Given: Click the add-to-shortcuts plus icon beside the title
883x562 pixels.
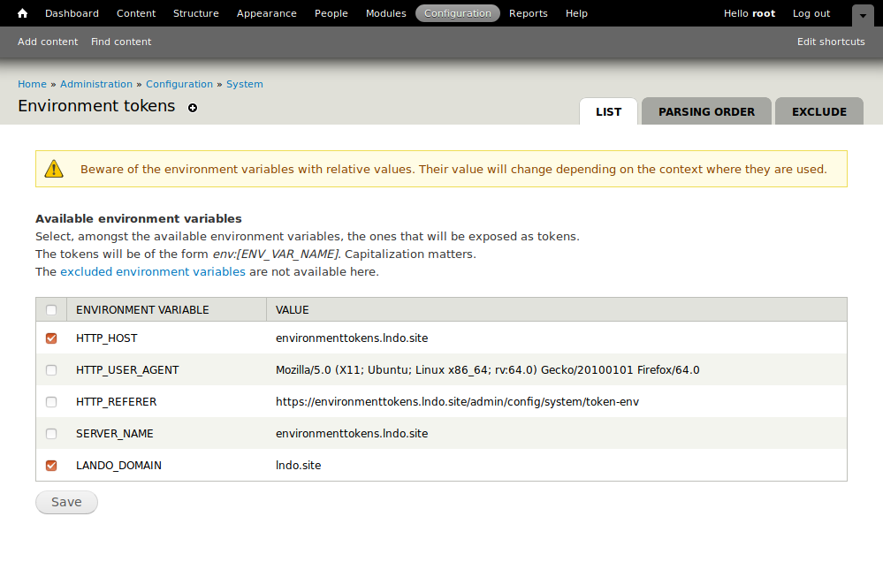Looking at the screenshot, I should click(x=193, y=108).
